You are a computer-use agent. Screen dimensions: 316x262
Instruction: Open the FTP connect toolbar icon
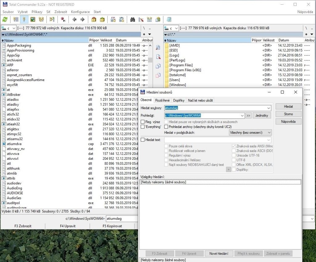point(113,19)
